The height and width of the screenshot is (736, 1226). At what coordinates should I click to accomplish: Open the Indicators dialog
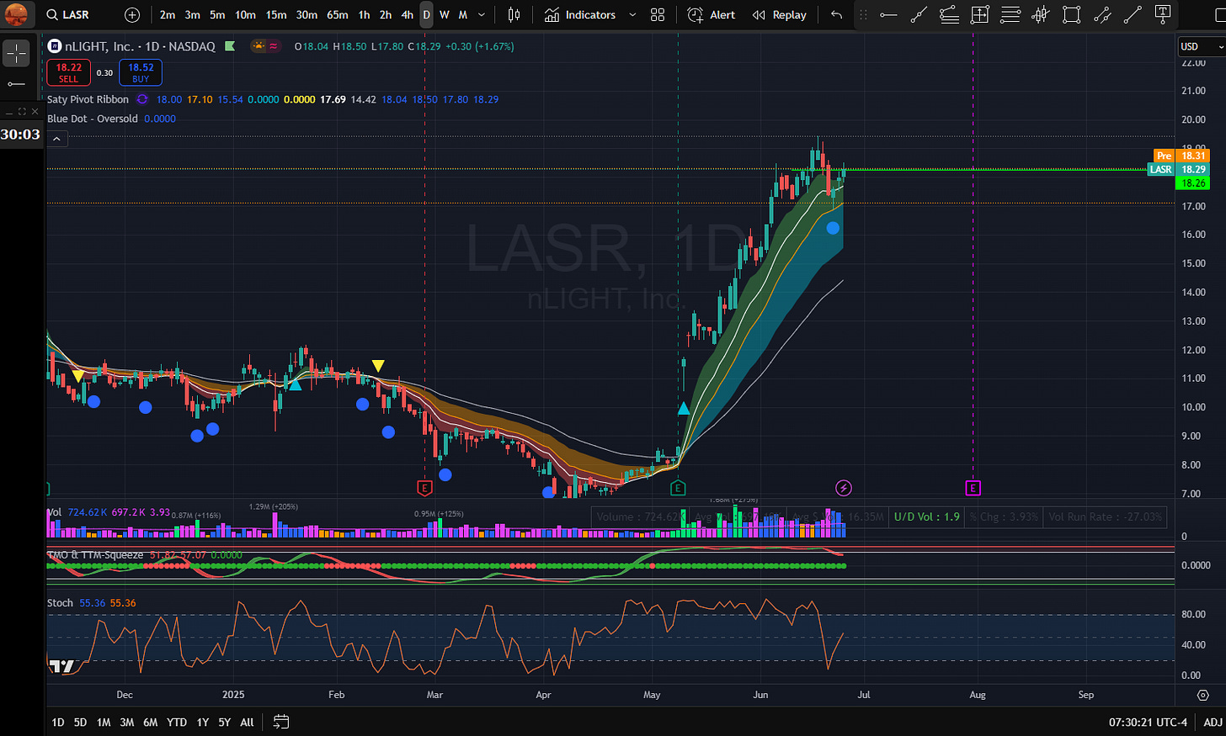tap(579, 15)
